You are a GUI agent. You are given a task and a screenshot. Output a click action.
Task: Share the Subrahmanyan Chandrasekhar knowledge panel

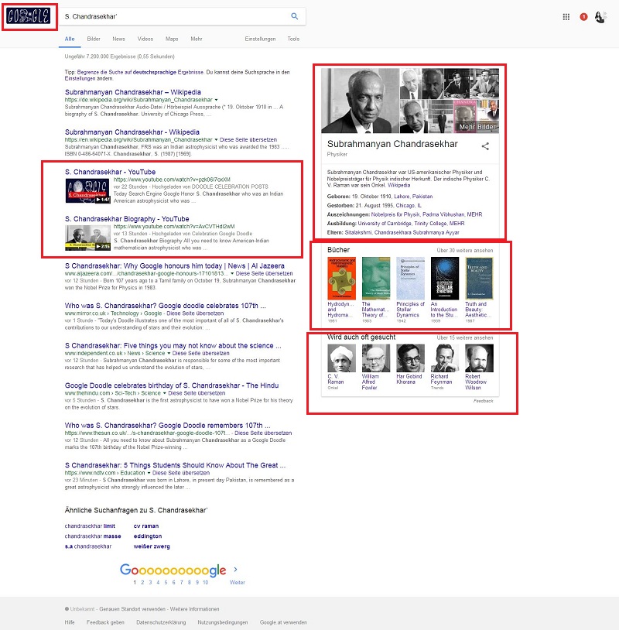(485, 146)
